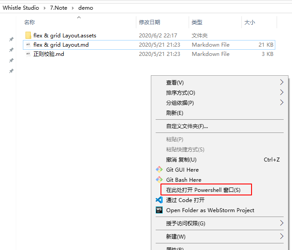Click the 正则校验.md file icon
The width and height of the screenshot is (292, 250).
click(28, 54)
